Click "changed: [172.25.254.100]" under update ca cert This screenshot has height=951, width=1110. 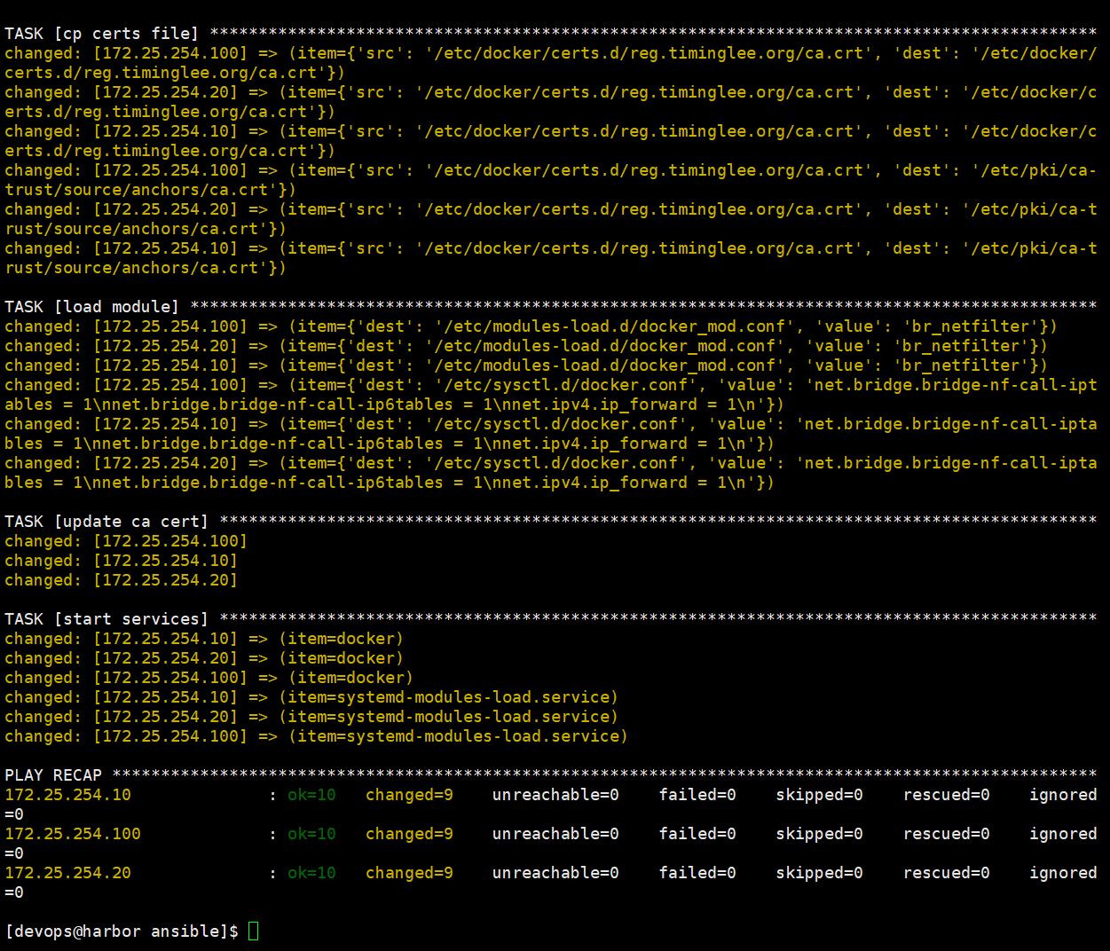[126, 541]
